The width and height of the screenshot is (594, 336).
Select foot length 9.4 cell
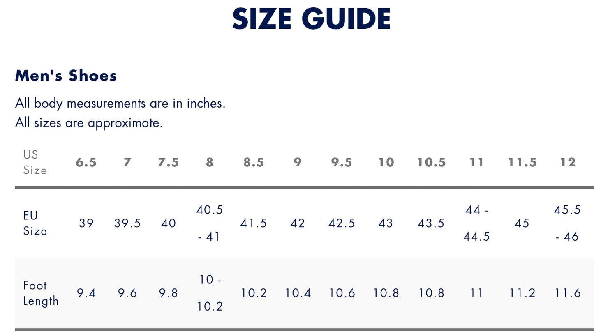(86, 293)
